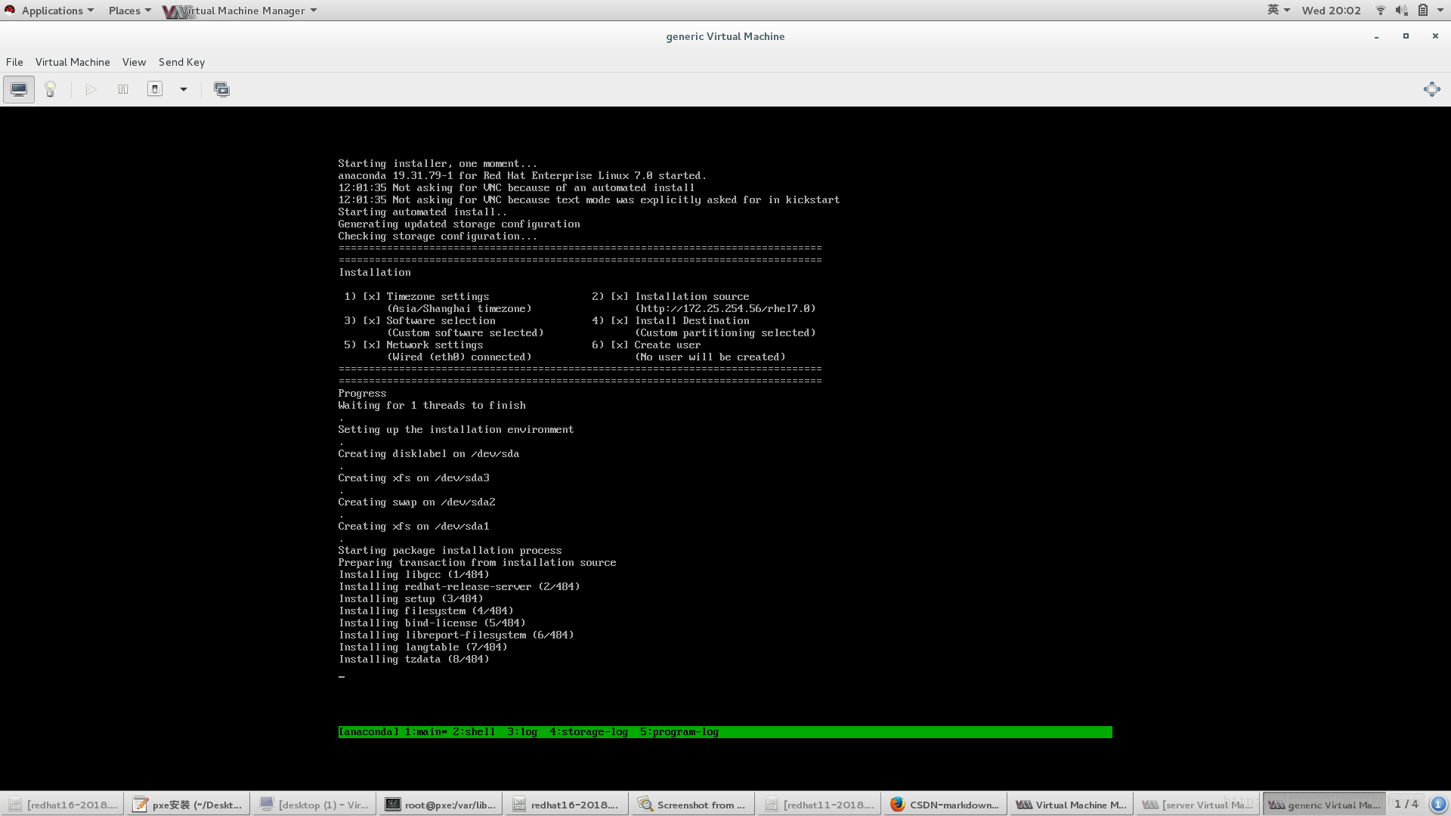Open the Virtual Machine menu
The image size is (1451, 816).
[x=73, y=62]
